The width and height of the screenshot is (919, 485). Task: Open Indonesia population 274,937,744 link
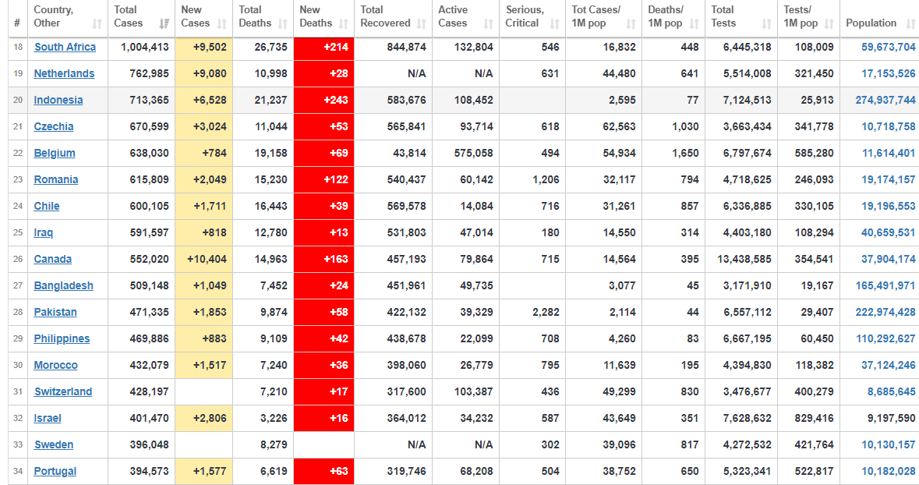click(885, 100)
